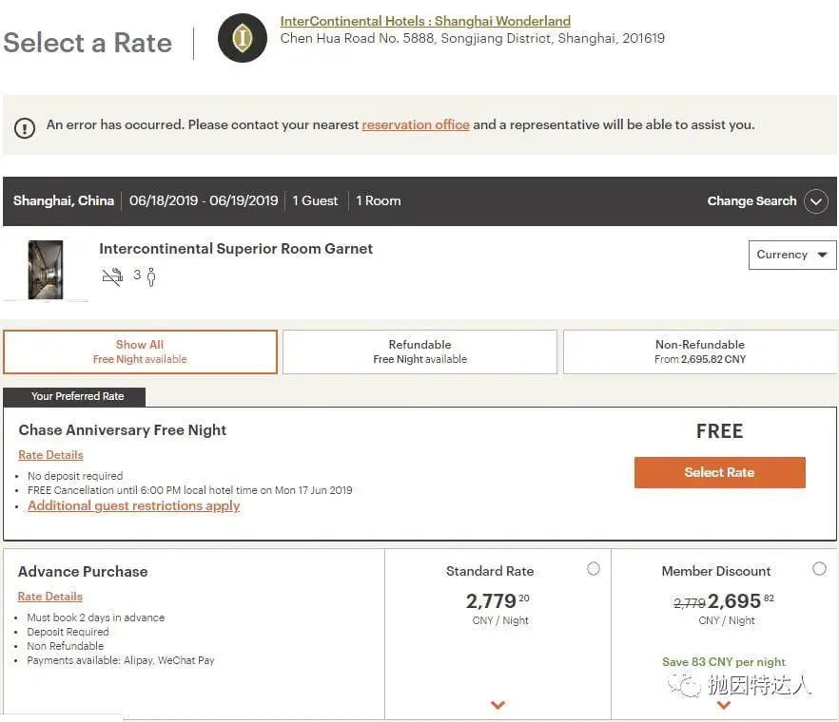Expand Change Search circle chevron
This screenshot has width=839, height=722.
[x=816, y=201]
